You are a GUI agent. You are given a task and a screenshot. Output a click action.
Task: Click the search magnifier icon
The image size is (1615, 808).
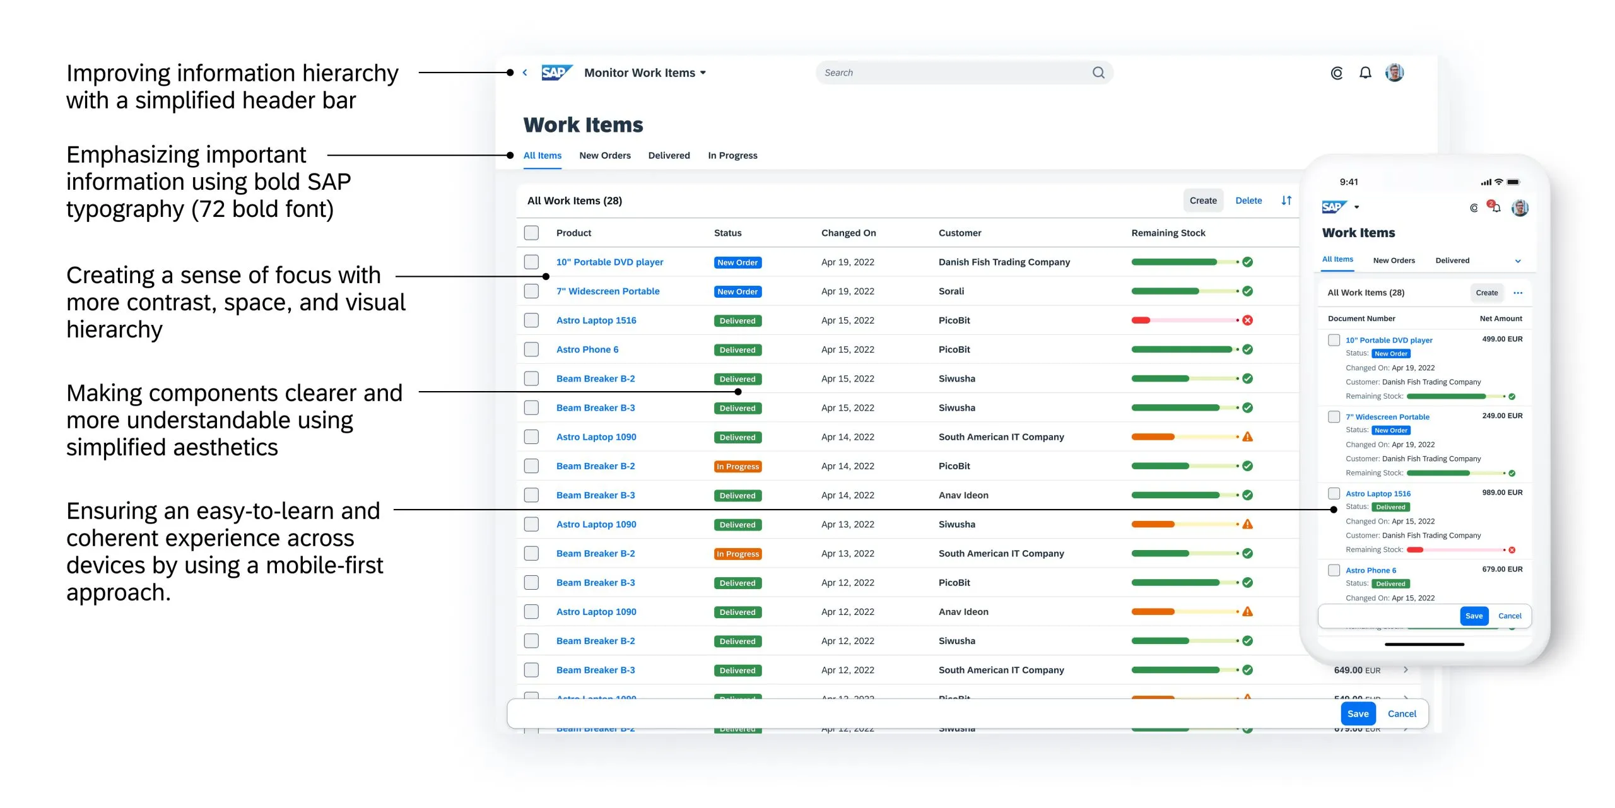point(1098,72)
